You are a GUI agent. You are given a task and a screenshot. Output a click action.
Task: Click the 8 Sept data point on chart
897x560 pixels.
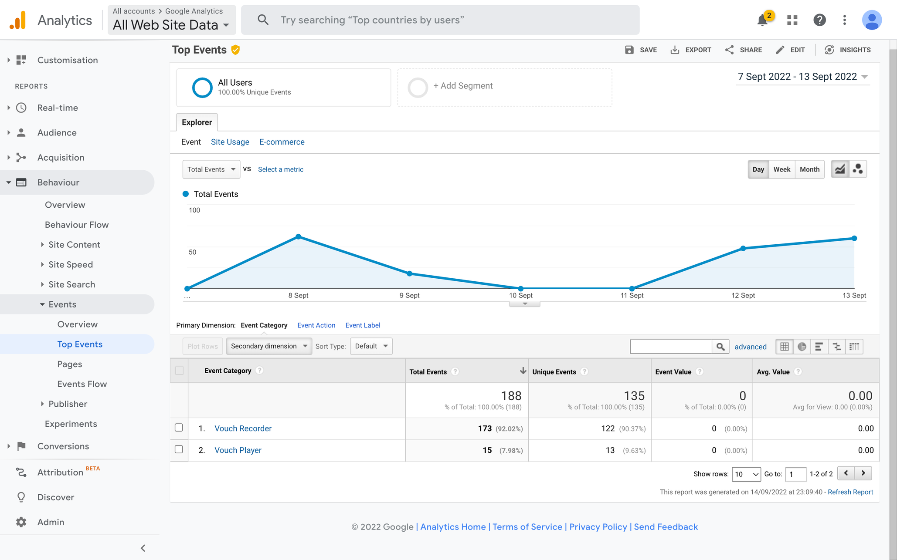pos(298,236)
